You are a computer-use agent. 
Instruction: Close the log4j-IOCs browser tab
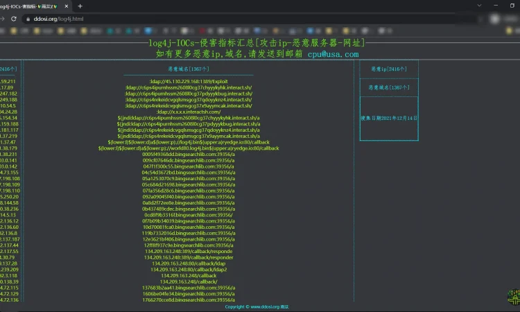coord(67,6)
